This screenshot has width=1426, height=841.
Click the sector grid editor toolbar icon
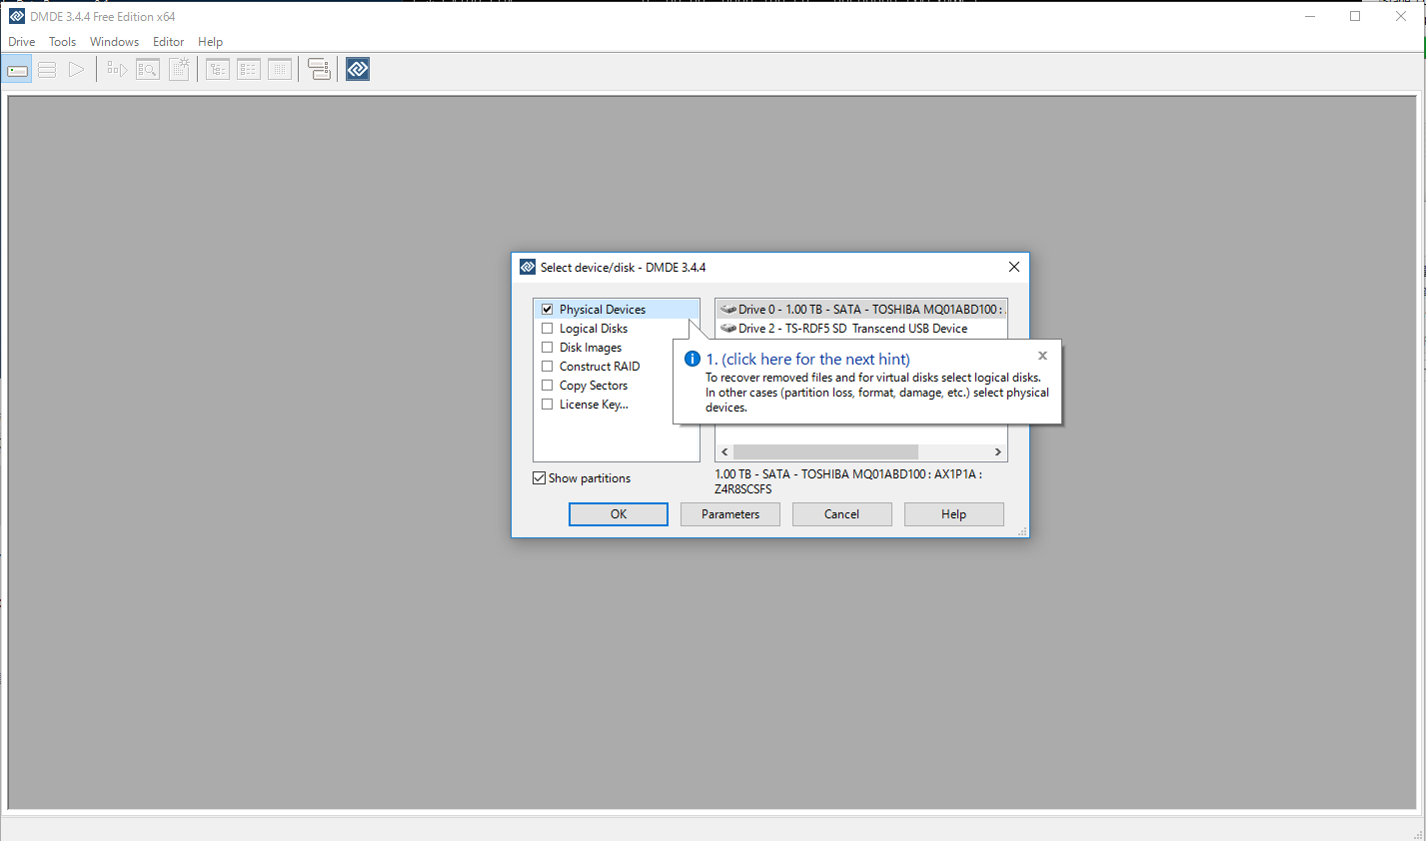(x=280, y=70)
